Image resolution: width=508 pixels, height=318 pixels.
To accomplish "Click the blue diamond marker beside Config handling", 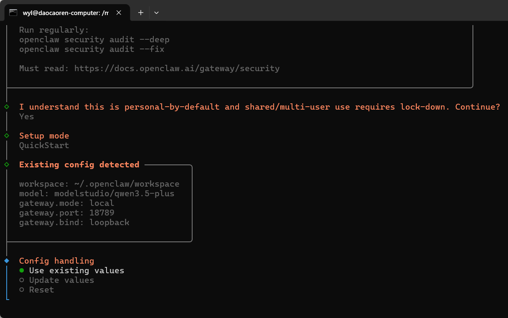I will (7, 261).
